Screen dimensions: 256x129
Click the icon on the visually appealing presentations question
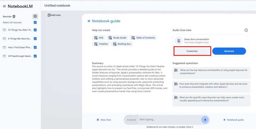176,98
